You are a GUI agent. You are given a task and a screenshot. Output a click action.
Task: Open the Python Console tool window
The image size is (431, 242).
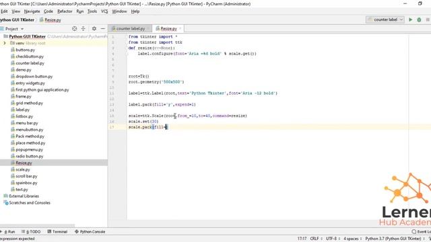(x=90, y=231)
